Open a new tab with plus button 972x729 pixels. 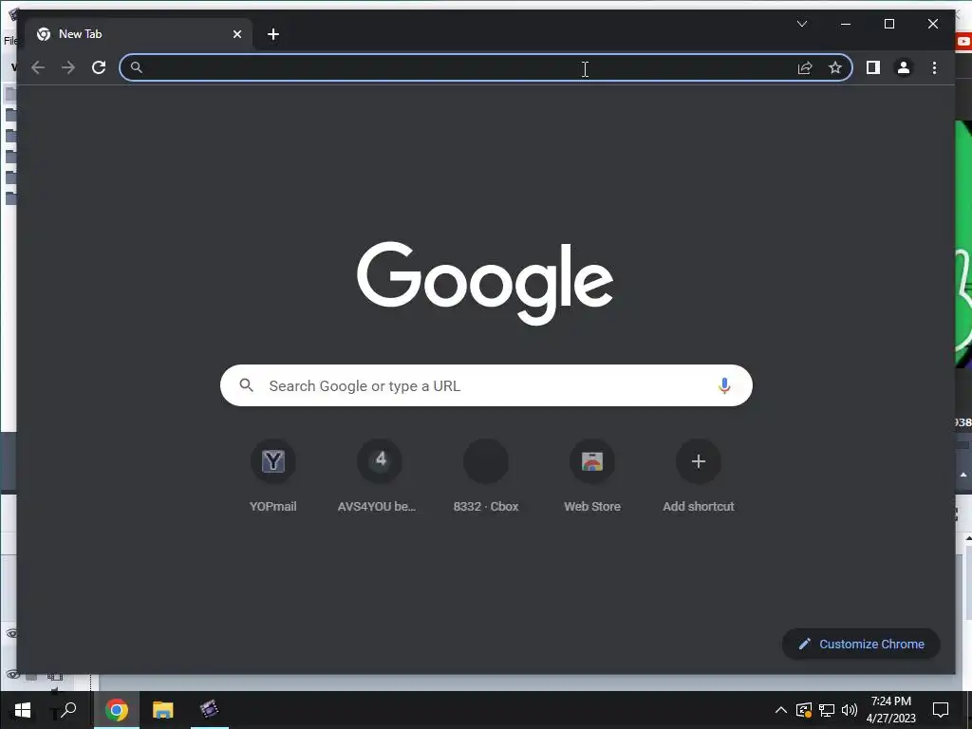click(x=273, y=34)
